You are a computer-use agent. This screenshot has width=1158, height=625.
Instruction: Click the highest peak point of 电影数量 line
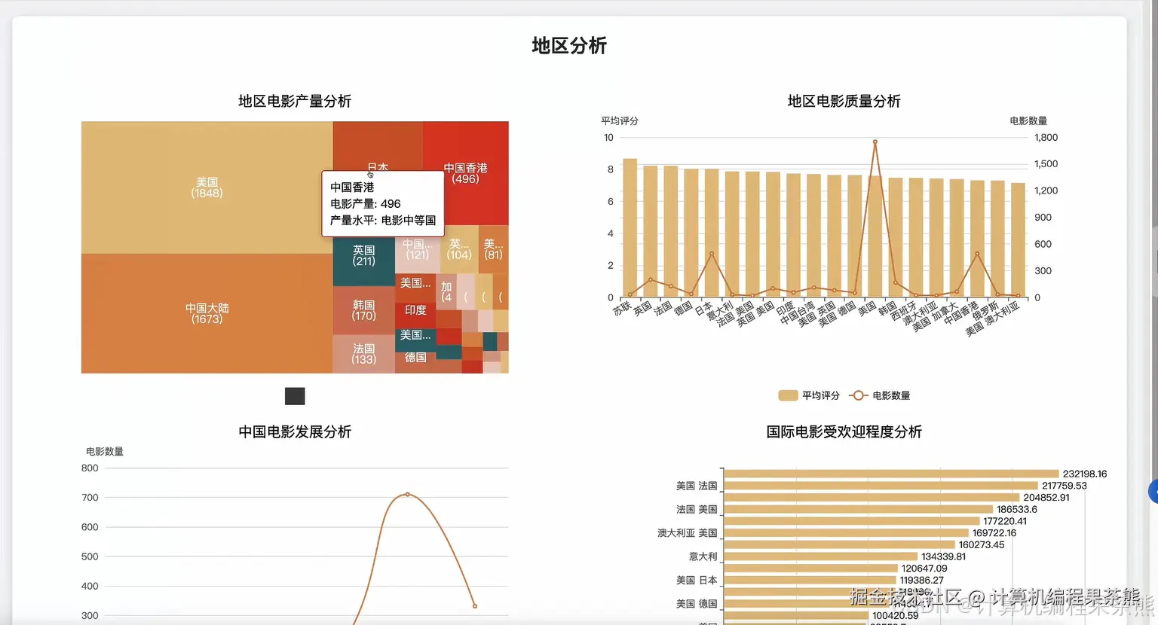click(875, 142)
